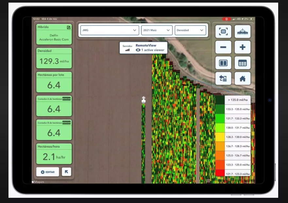Open the data table grid icon

(243, 63)
